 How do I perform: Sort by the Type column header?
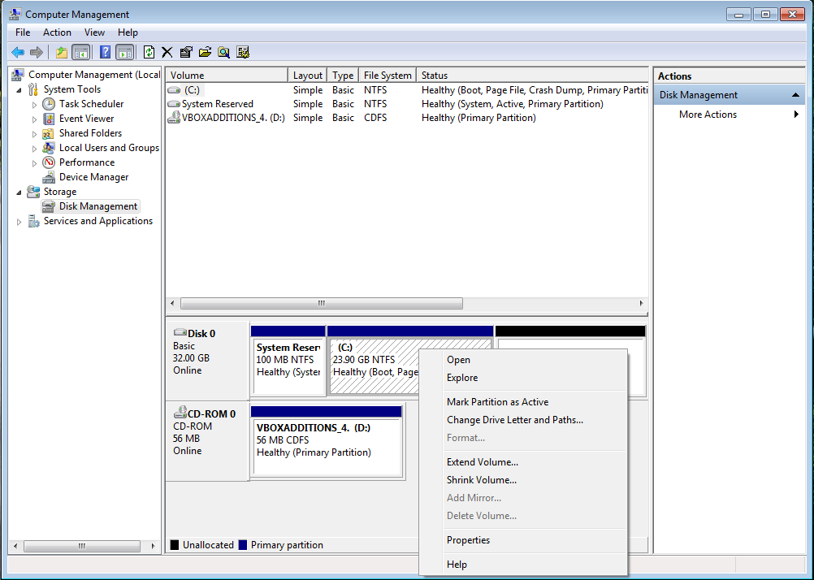[343, 76]
